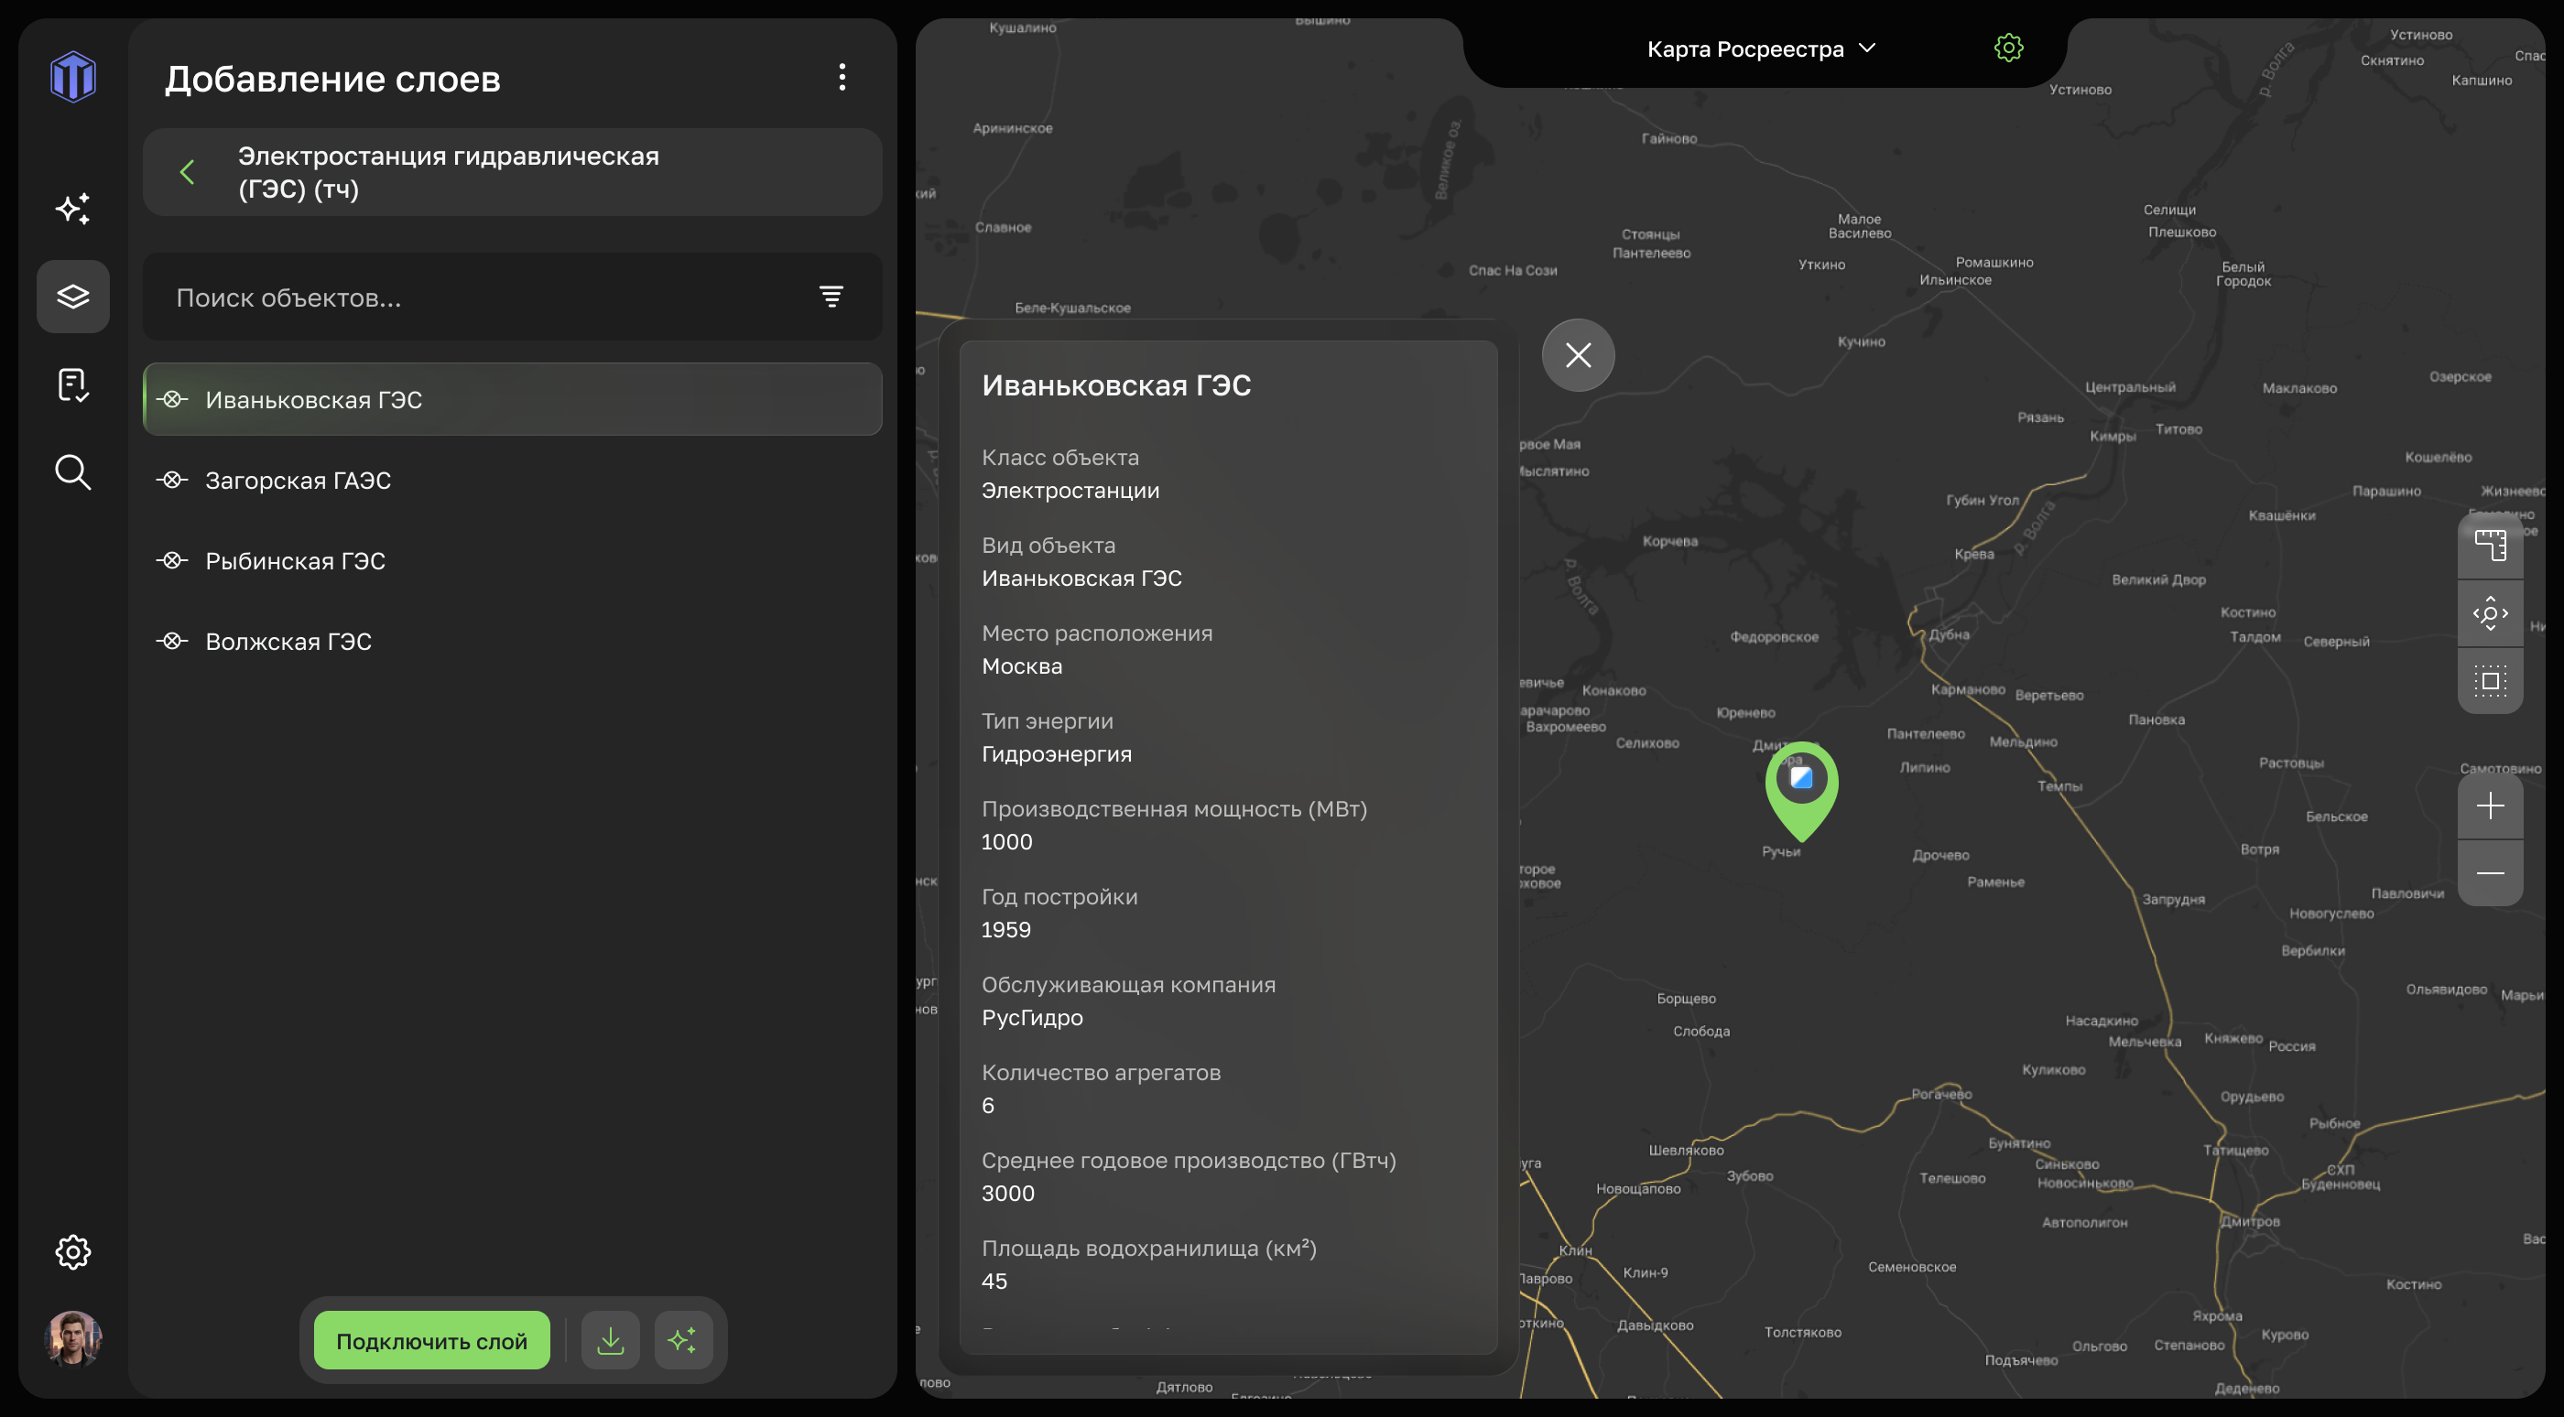Click the Обслуживающая компания value РусГидро
This screenshot has height=1417, width=2564.
[1031, 1018]
